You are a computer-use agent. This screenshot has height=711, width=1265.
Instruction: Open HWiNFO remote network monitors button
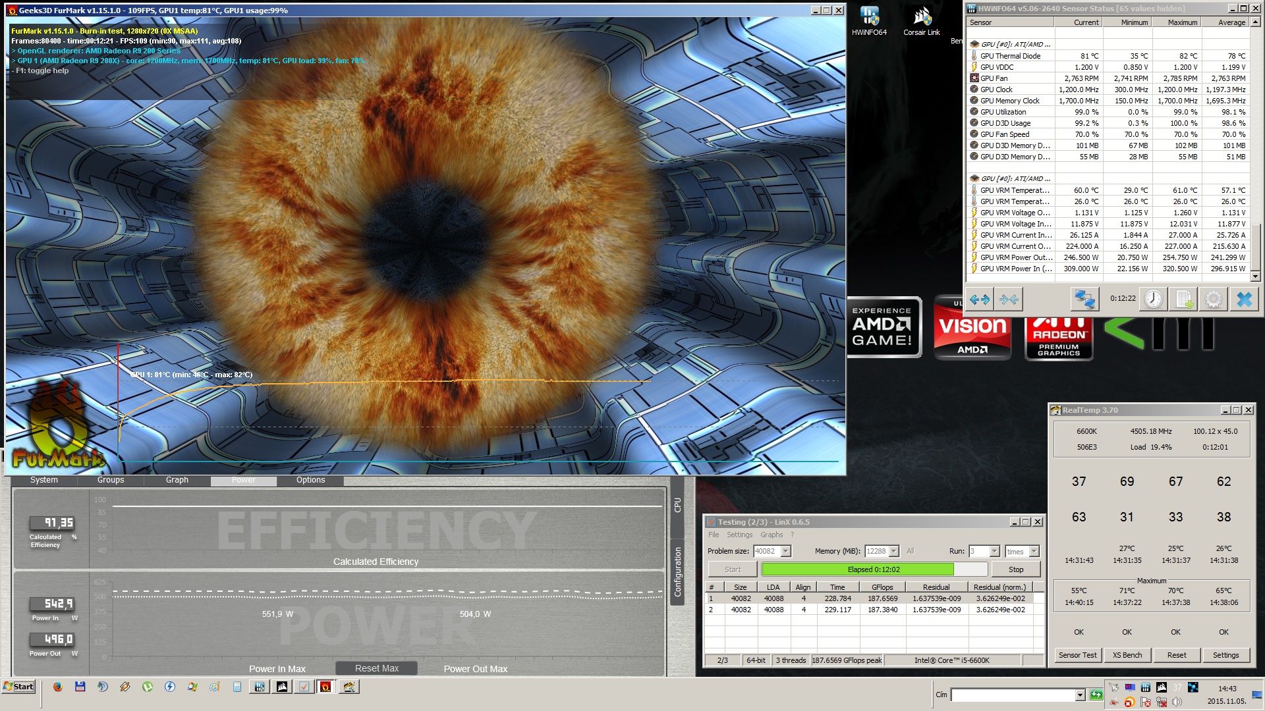point(1084,300)
